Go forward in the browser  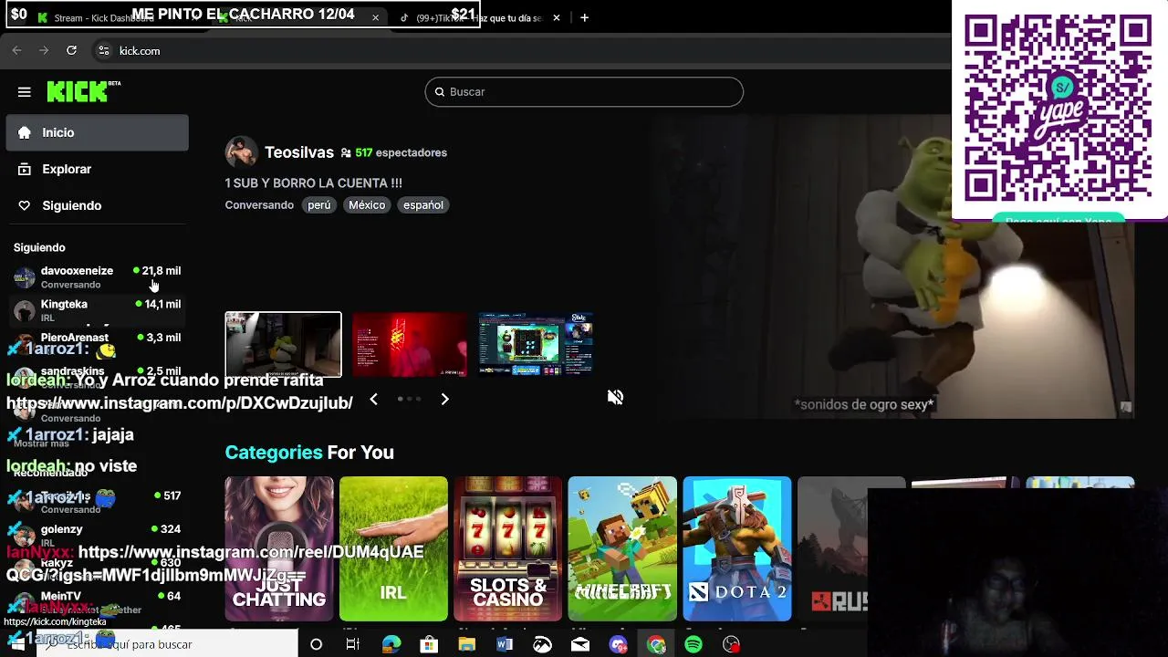44,51
